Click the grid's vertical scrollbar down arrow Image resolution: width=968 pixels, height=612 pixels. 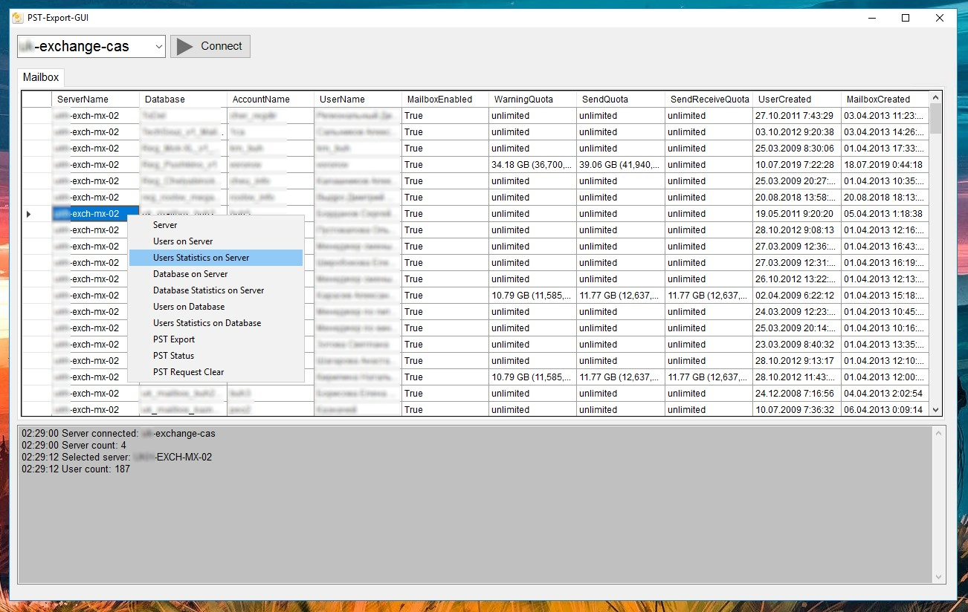[936, 410]
